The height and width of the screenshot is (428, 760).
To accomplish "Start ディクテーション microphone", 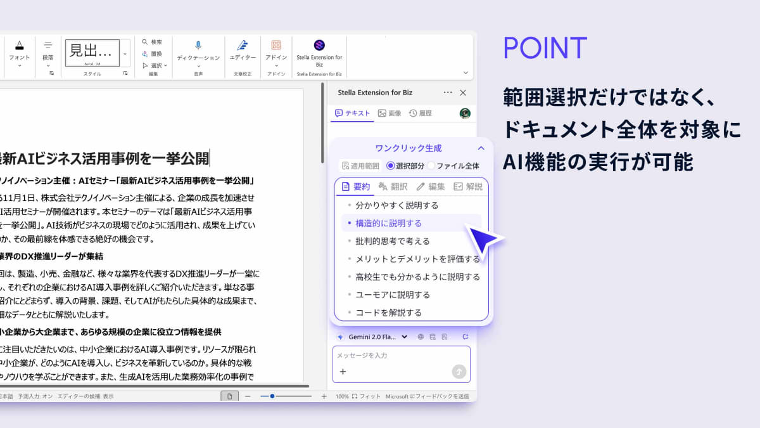I will coord(198,45).
